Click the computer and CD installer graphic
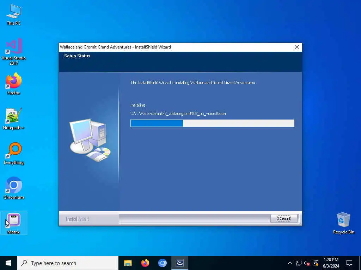Viewport: 361px width, 270px height. tap(90, 140)
